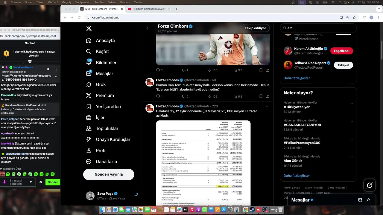Open Keşfet search in X sidebar
This screenshot has width=383, height=215.
(x=98, y=51)
